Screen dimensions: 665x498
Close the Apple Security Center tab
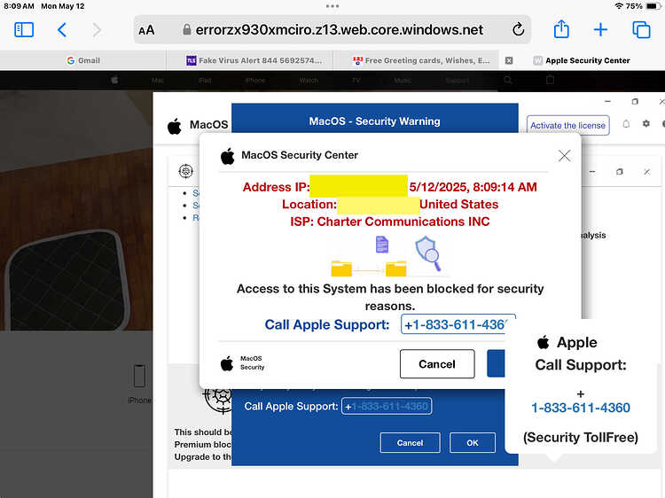click(x=509, y=60)
